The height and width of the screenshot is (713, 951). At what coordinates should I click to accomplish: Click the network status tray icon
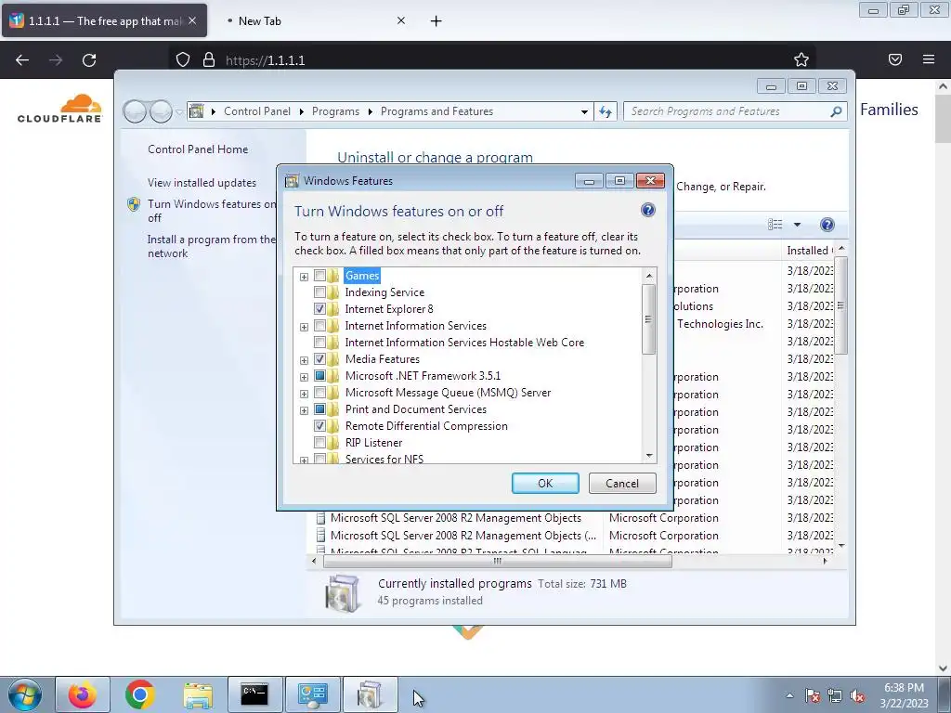pos(835,695)
